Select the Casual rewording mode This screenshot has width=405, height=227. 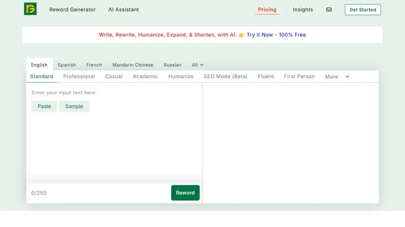click(113, 77)
